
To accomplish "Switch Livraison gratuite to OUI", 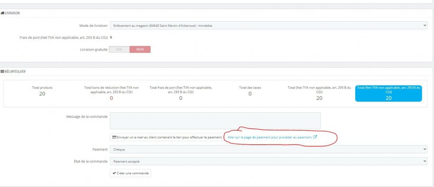I will click(119, 49).
